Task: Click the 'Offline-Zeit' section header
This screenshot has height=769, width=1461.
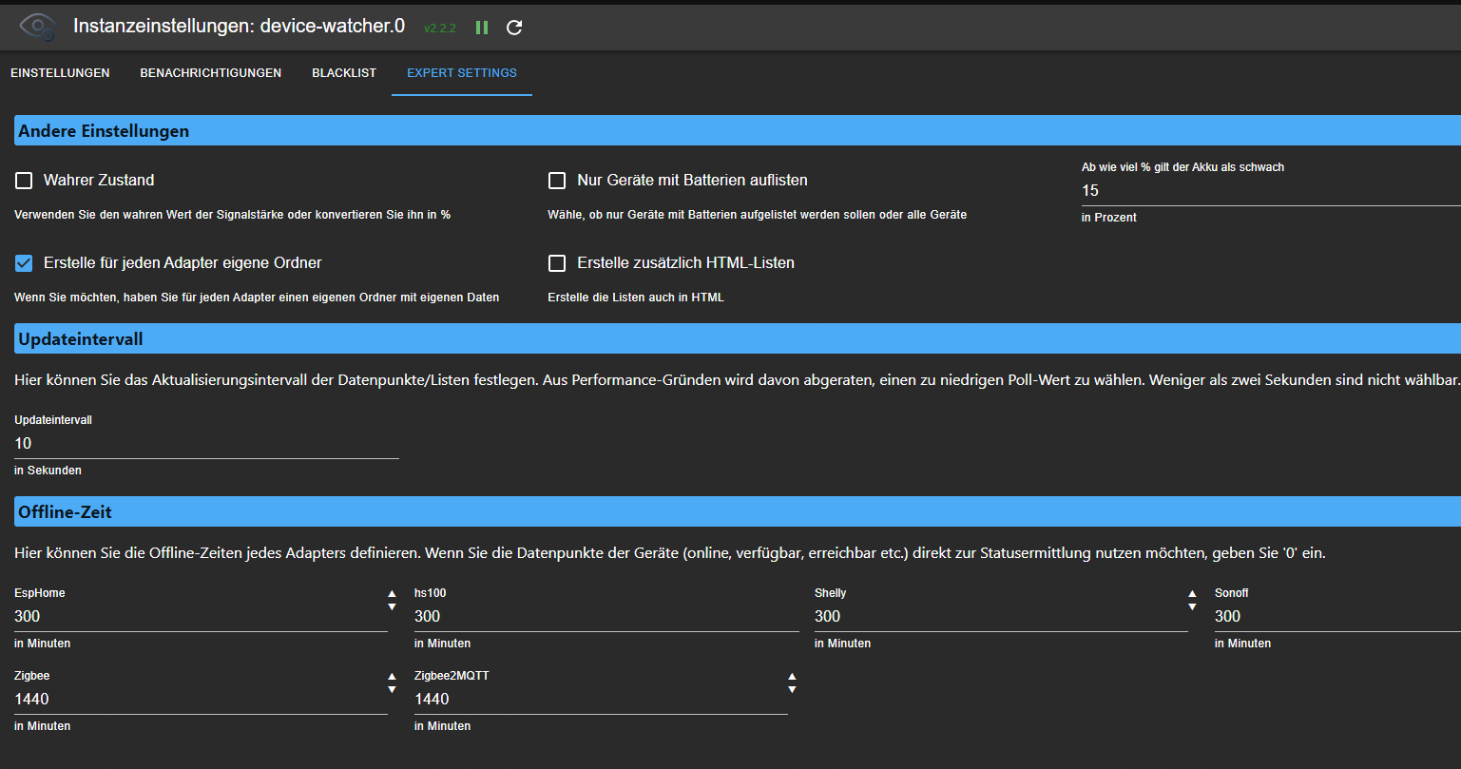Action: pos(738,511)
